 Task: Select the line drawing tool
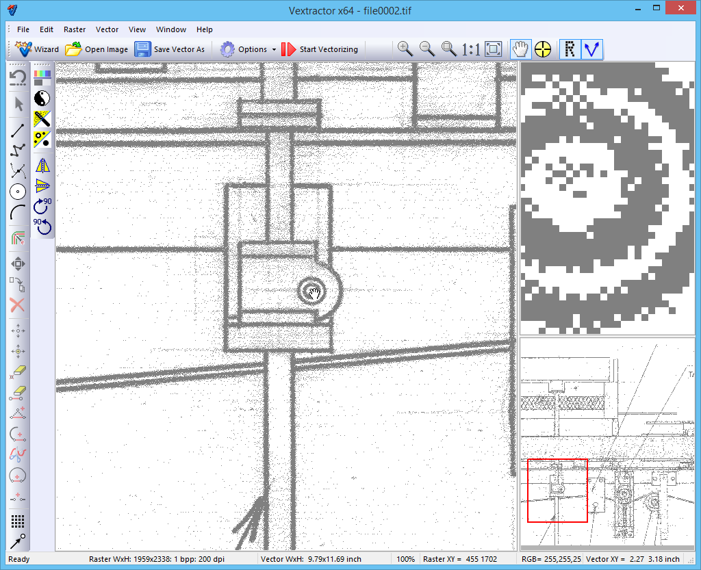pos(18,131)
